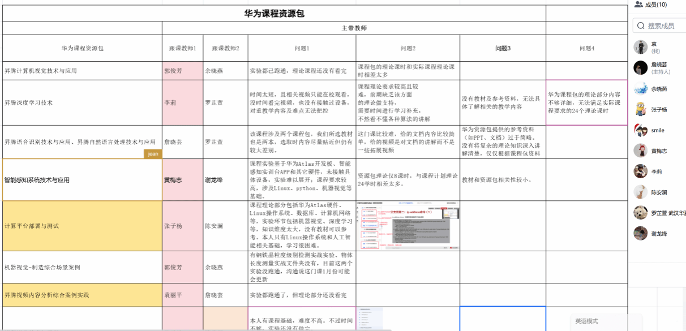Image resolution: width=686 pixels, height=331 pixels.
Task: Select 李莉's avatar in member list
Action: (640, 171)
